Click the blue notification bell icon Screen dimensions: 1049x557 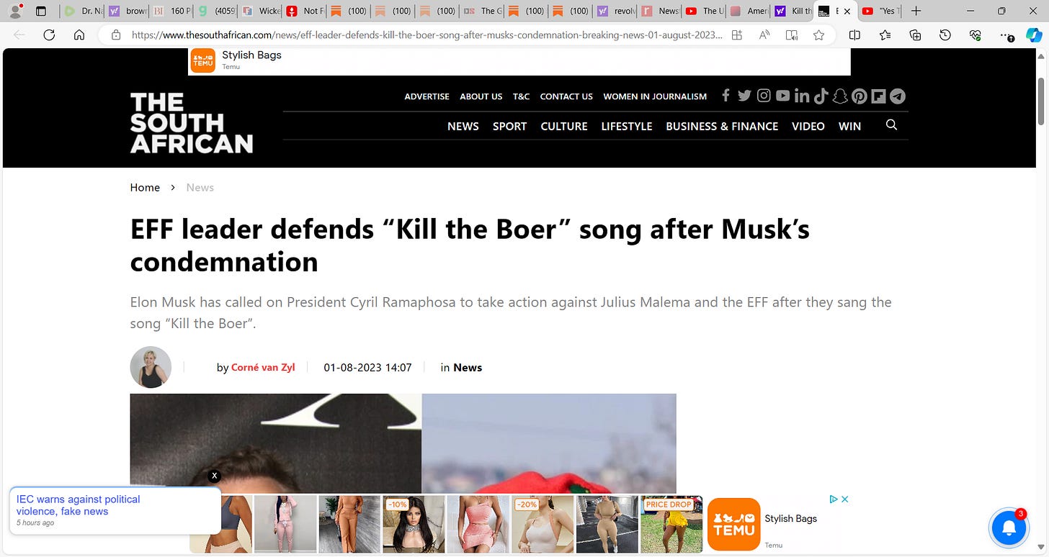point(1009,529)
